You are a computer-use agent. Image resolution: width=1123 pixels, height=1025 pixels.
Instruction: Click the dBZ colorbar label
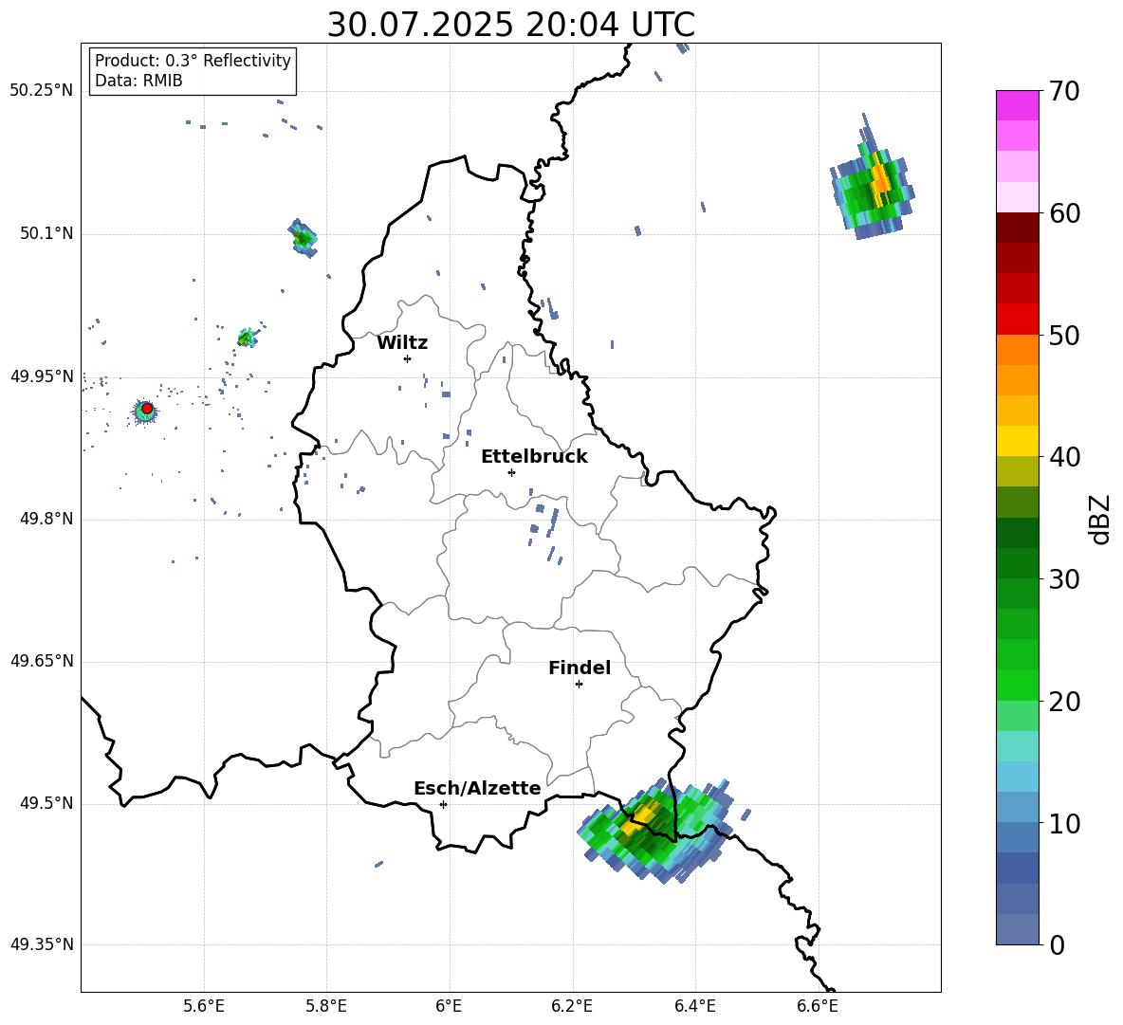pos(1099,520)
